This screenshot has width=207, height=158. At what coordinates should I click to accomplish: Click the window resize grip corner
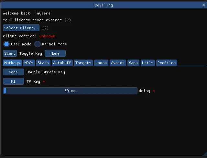(204, 155)
